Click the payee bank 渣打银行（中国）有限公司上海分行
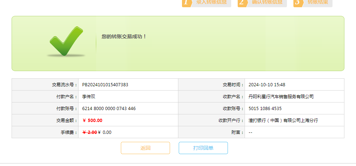The width and height of the screenshot is (356, 166). pos(283,121)
